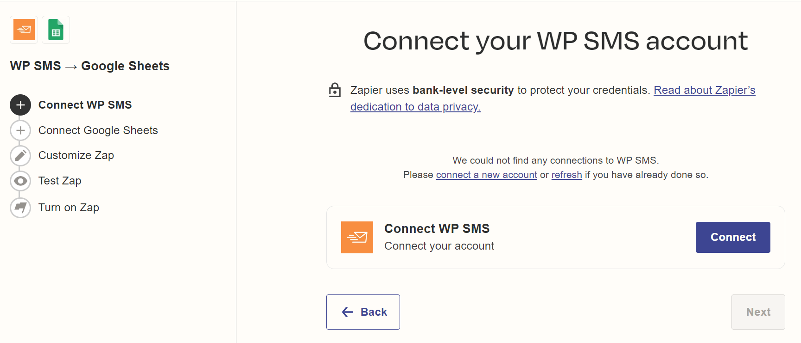Open the Customize Zap step

pyautogui.click(x=76, y=155)
